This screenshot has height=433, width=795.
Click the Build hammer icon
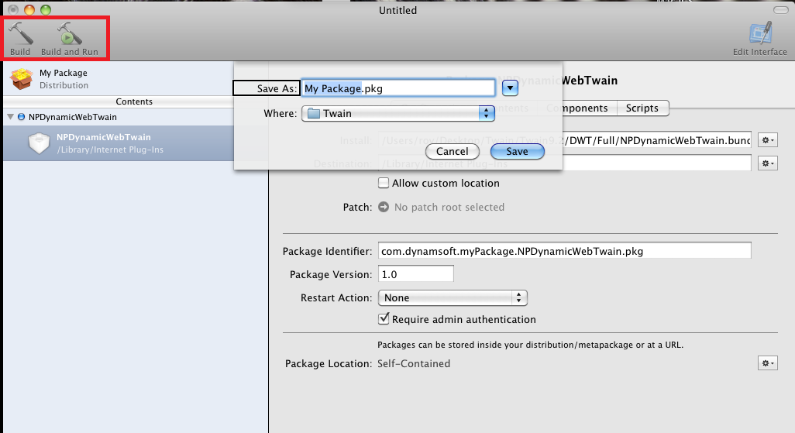click(x=20, y=35)
